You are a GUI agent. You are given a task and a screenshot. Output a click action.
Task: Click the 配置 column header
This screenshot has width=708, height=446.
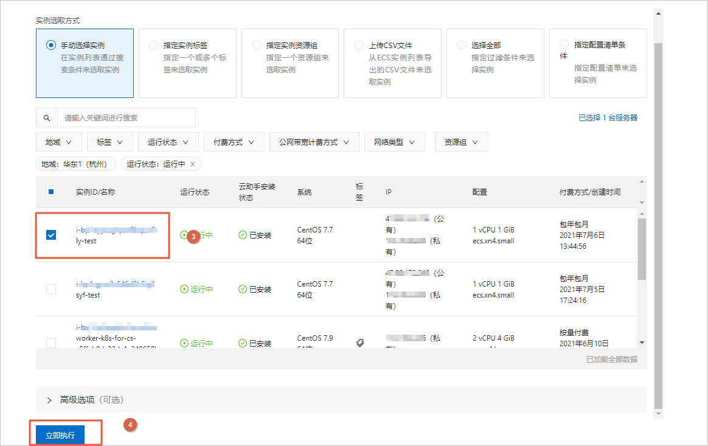coord(479,192)
